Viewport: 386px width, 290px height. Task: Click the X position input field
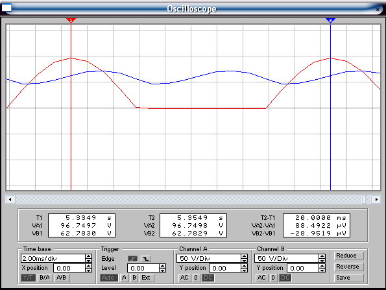point(69,268)
